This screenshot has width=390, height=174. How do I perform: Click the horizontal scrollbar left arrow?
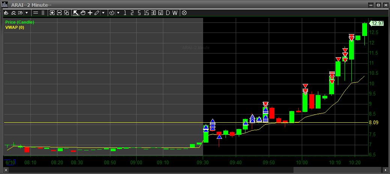pyautogui.click(x=6, y=170)
